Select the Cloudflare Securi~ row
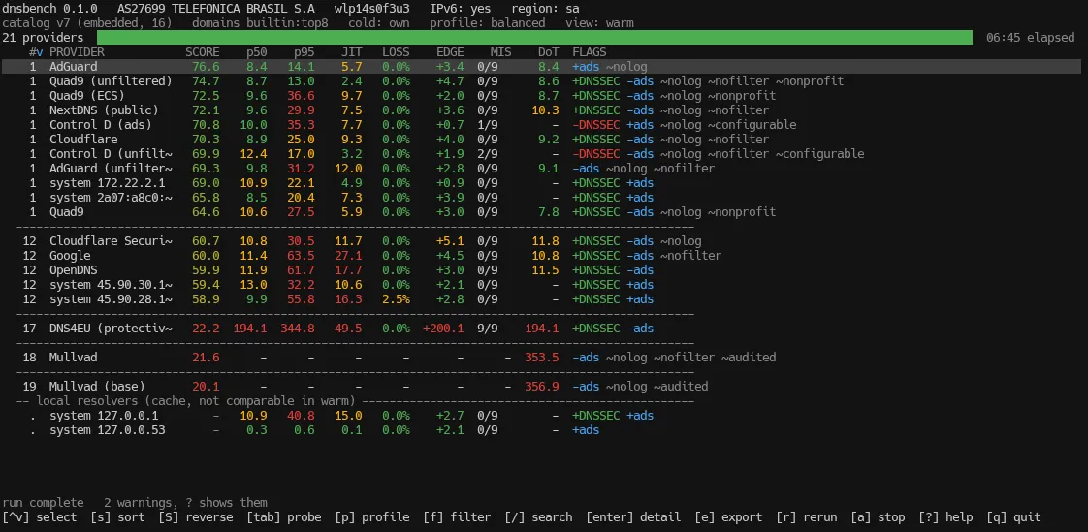The width and height of the screenshot is (1088, 532). 541,241
